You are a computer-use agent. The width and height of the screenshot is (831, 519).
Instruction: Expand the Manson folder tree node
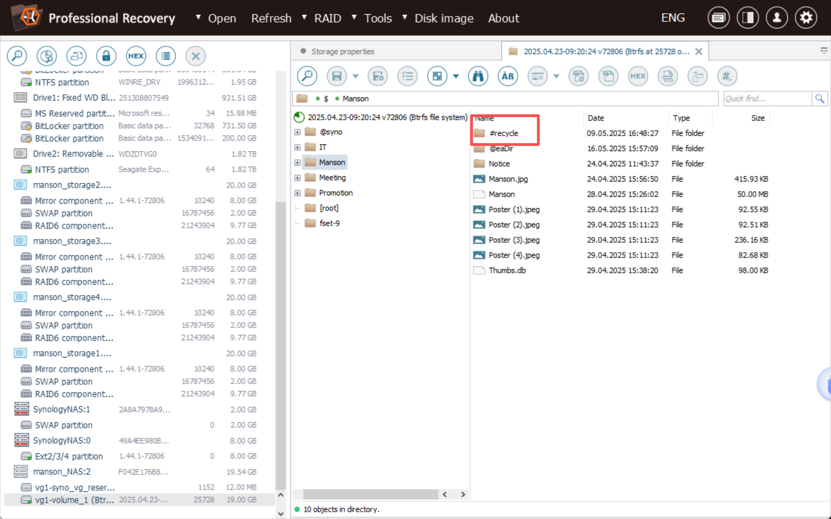pyautogui.click(x=297, y=163)
